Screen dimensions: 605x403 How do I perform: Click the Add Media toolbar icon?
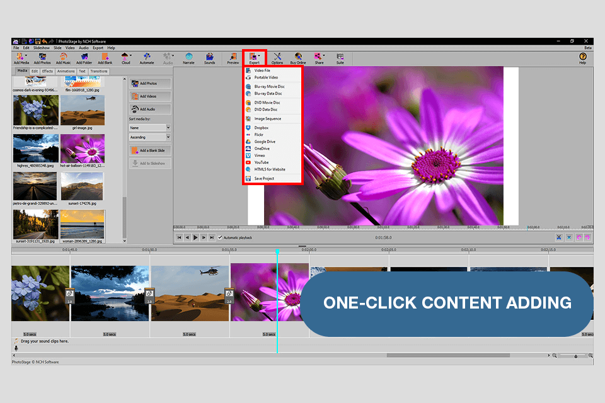tap(20, 58)
